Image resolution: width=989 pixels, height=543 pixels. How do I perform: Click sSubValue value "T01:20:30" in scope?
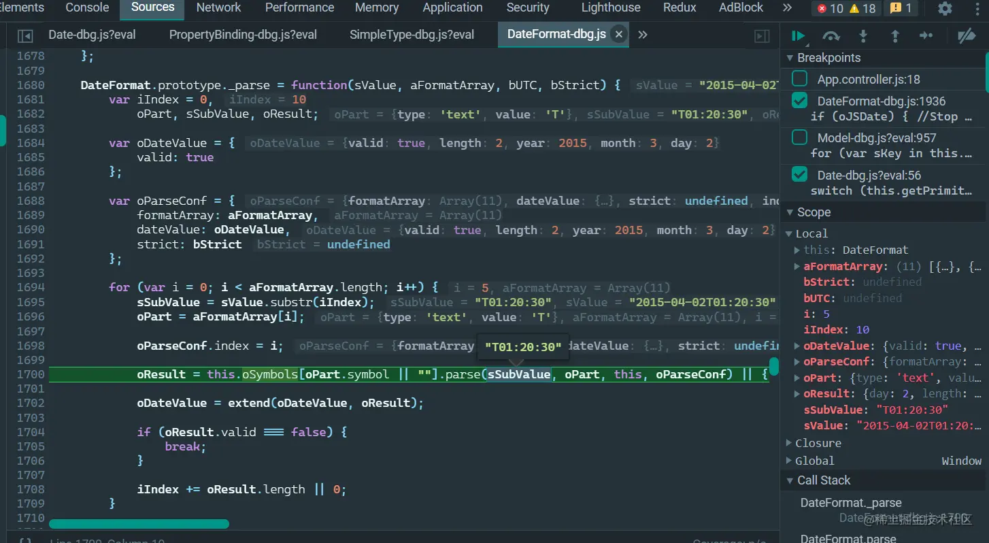tap(911, 410)
